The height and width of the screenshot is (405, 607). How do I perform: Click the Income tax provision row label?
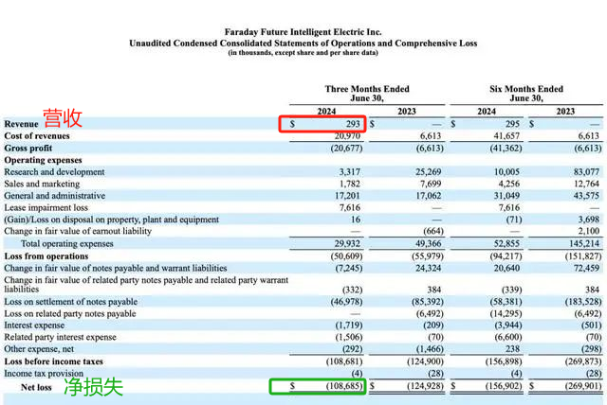pyautogui.click(x=44, y=372)
